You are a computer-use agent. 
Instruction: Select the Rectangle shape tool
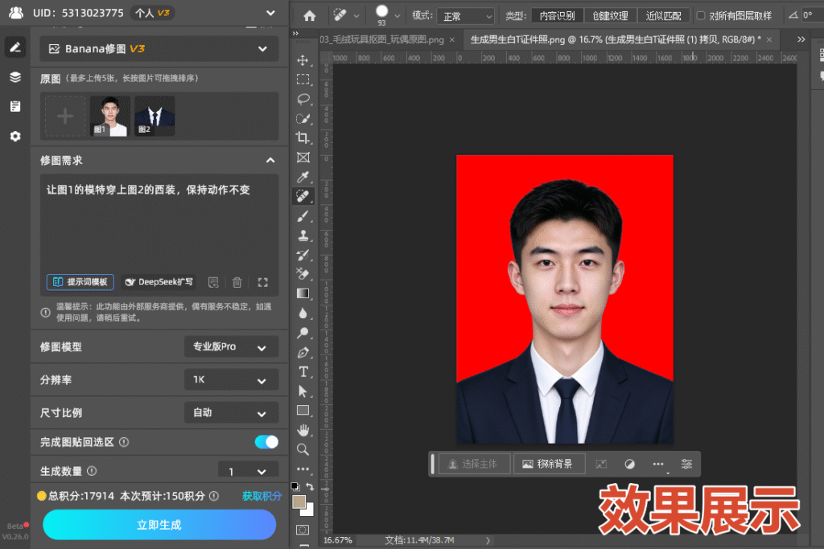[x=303, y=411]
